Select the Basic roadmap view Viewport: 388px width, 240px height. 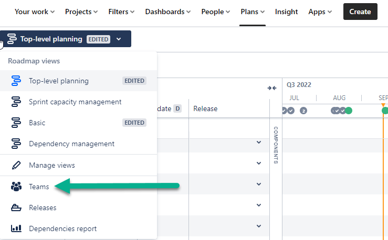tap(37, 123)
